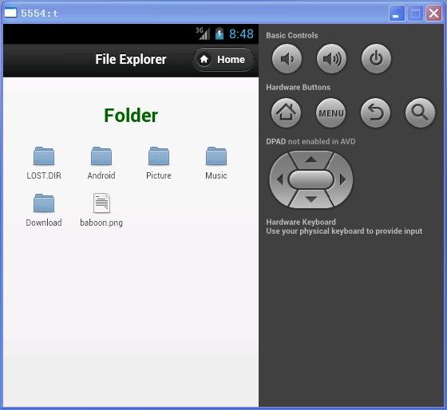Click the battery charging status icon
This screenshot has width=447, height=410.
(220, 34)
